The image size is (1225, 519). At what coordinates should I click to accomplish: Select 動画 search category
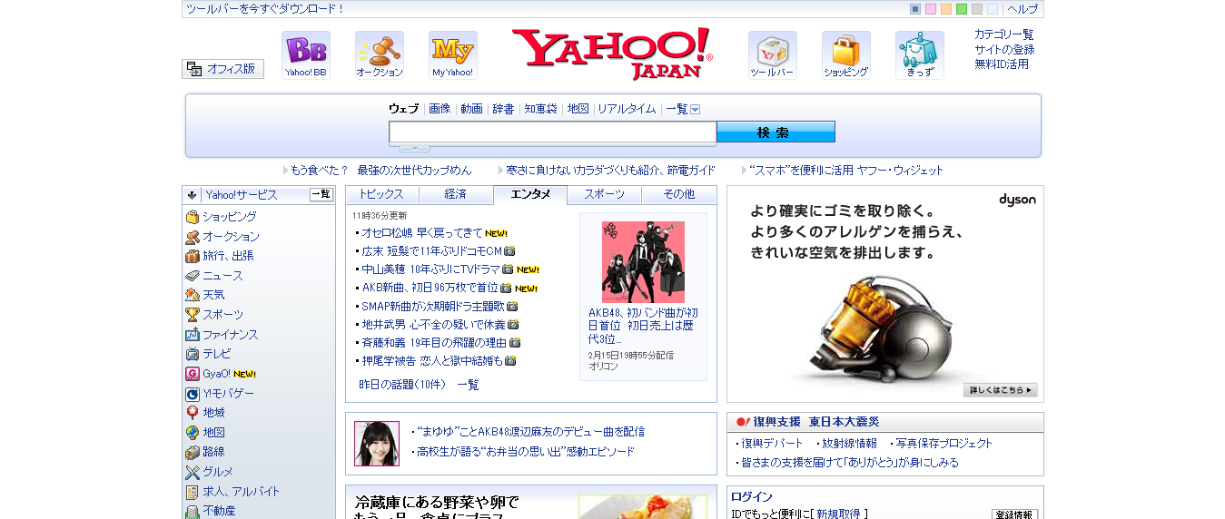[x=471, y=109]
